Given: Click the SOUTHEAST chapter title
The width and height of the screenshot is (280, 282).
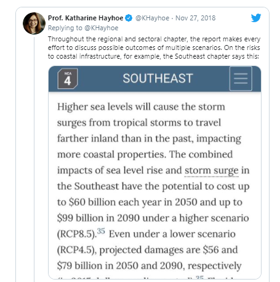Looking at the screenshot, I should [158, 78].
